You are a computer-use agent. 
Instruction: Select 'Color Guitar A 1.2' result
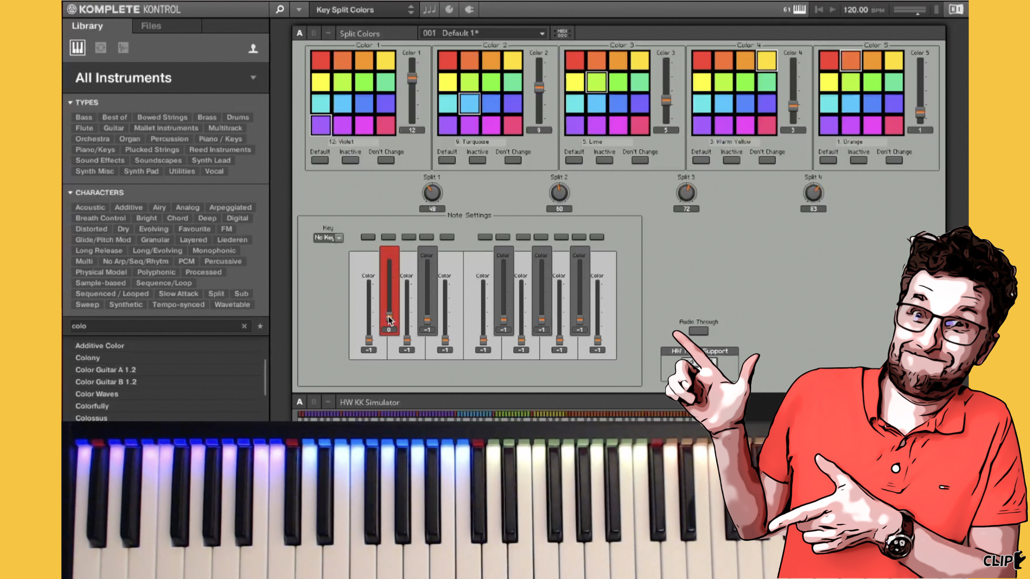[106, 370]
